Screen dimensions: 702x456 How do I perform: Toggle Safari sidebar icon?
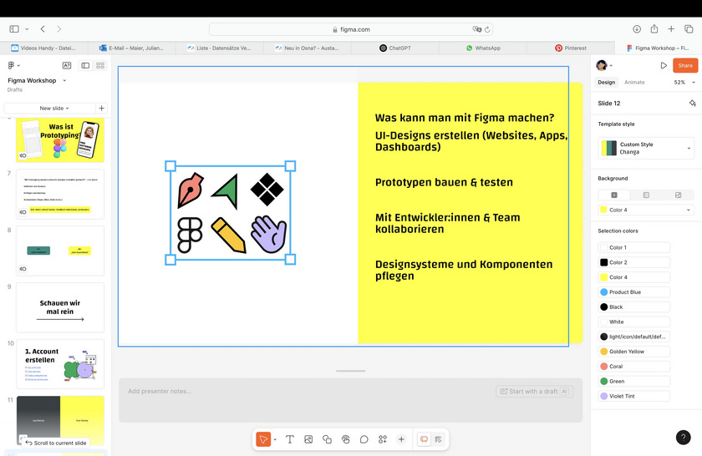[x=14, y=29]
